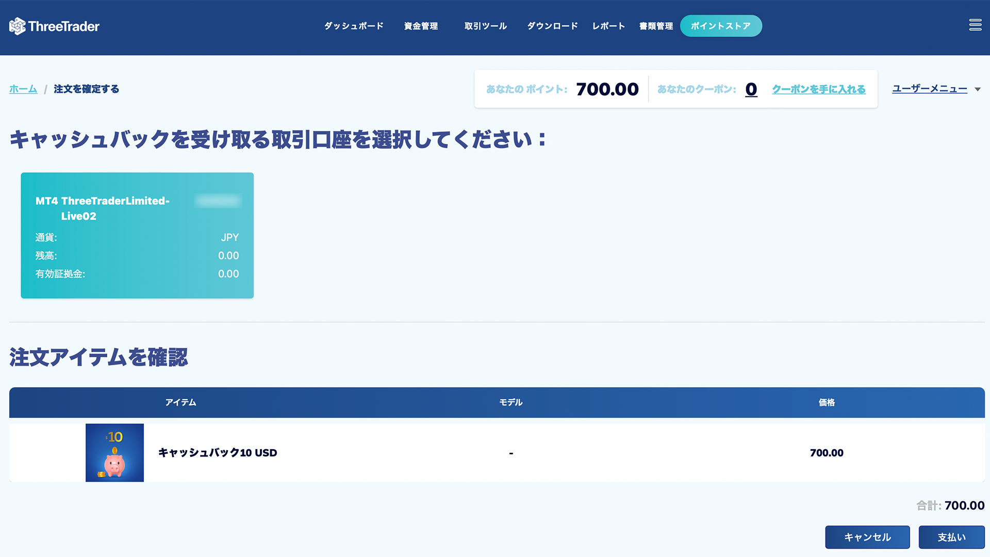Open the ダッシュボード menu

point(354,26)
